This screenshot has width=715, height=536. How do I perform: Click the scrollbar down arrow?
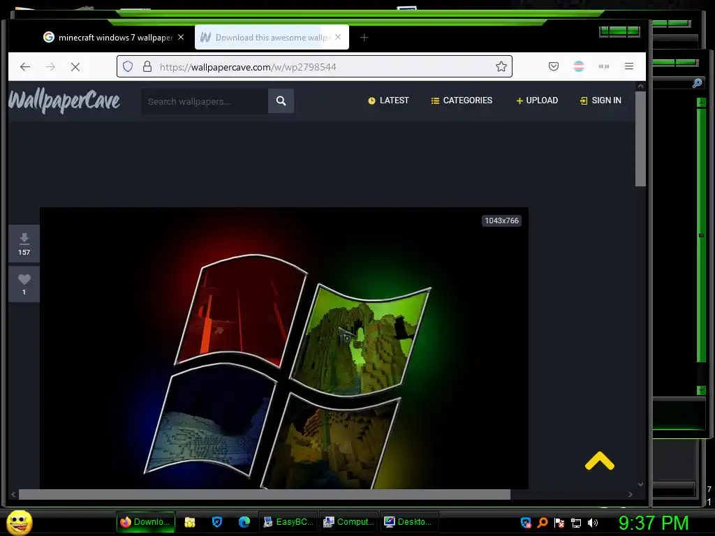pyautogui.click(x=640, y=484)
